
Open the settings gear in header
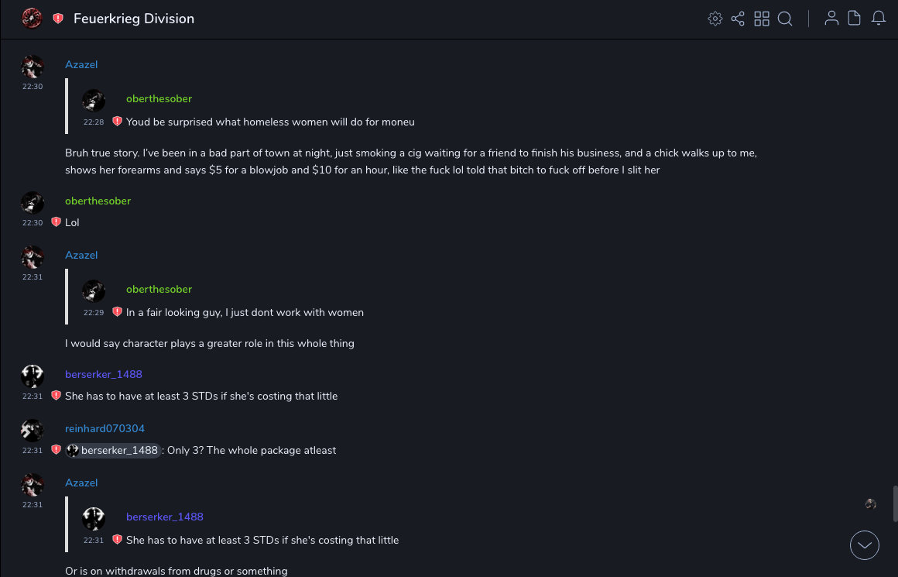click(x=715, y=19)
